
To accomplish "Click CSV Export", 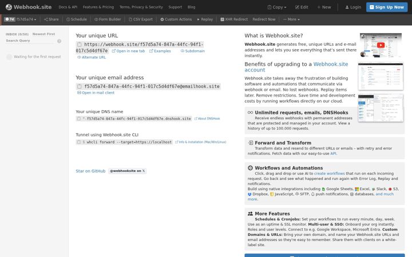I will tap(141, 19).
